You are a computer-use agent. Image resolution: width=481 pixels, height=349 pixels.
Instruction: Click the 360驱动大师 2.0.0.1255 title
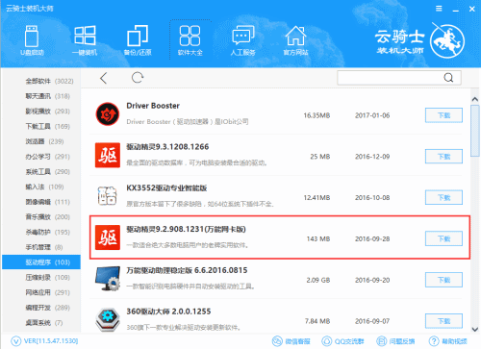click(x=168, y=312)
